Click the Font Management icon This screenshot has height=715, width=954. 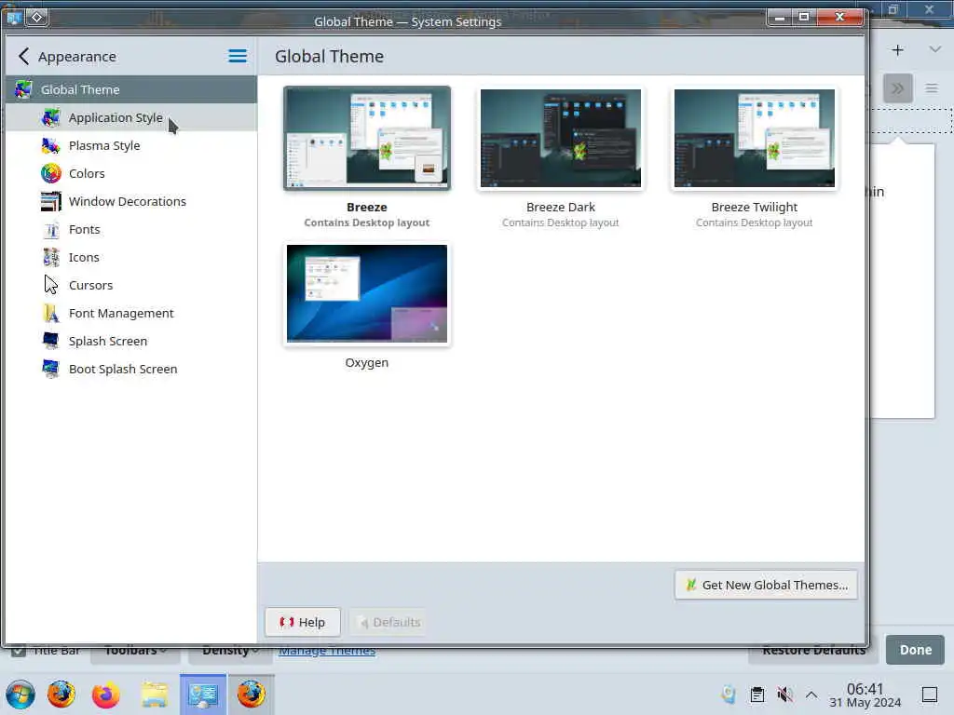click(x=51, y=313)
